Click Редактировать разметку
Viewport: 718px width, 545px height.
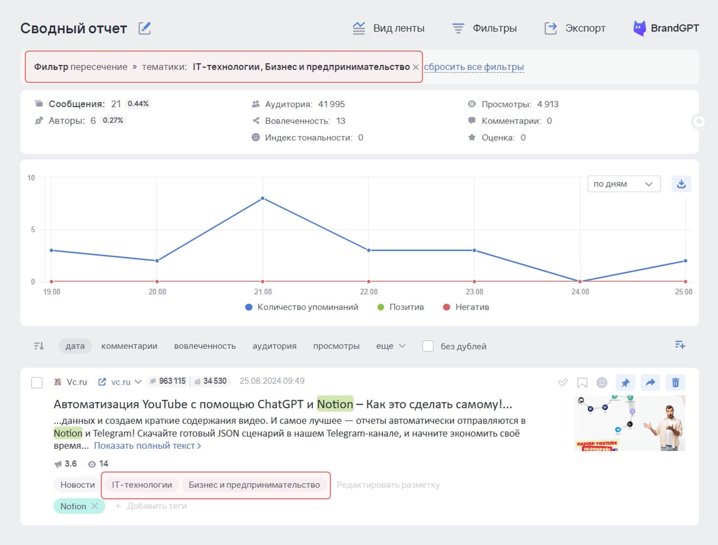[388, 485]
